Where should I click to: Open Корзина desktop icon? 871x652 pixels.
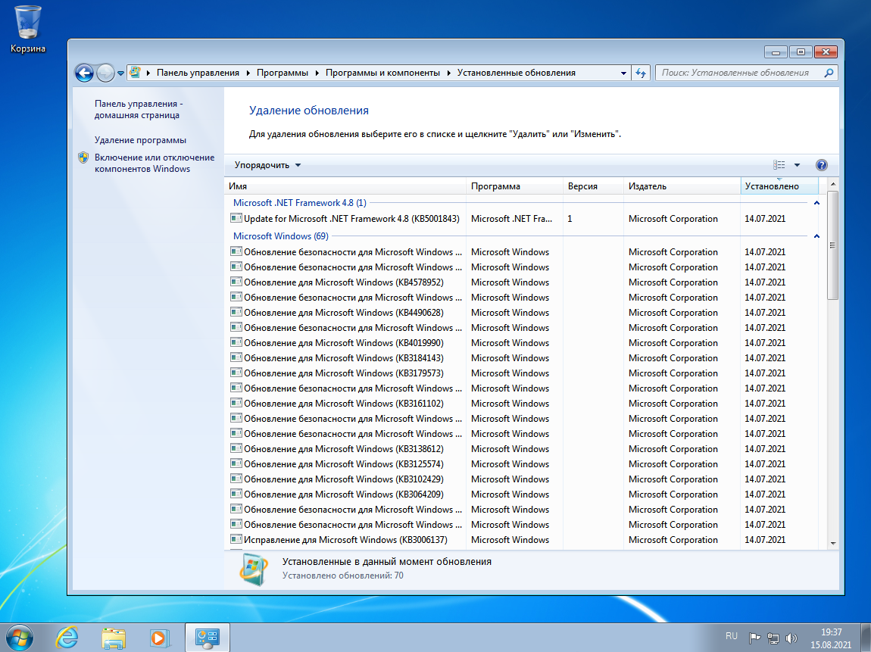[27, 30]
